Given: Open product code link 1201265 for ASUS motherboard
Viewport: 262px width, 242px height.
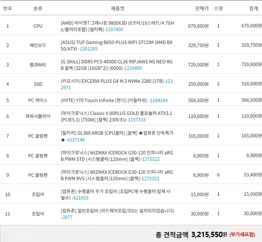Looking at the screenshot, I should 88,49.
